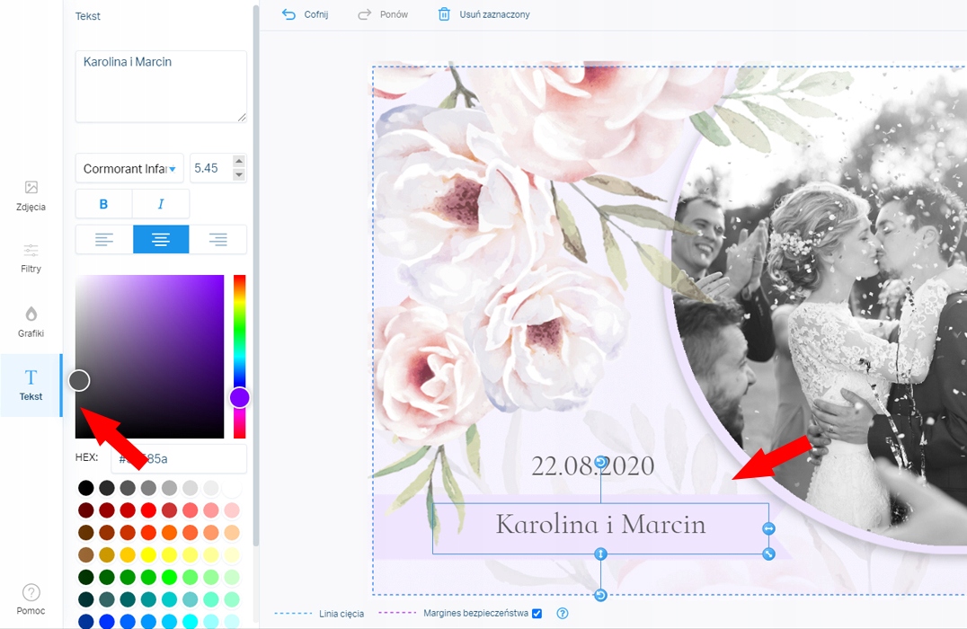Pick the orange swatch
Viewport: 967px width, 629px height.
[170, 532]
